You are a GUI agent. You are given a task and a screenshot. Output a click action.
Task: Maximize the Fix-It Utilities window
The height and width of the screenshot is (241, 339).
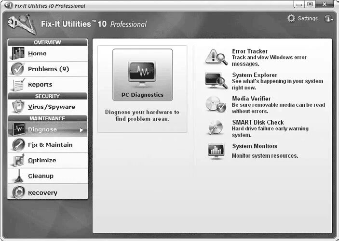(310, 4)
